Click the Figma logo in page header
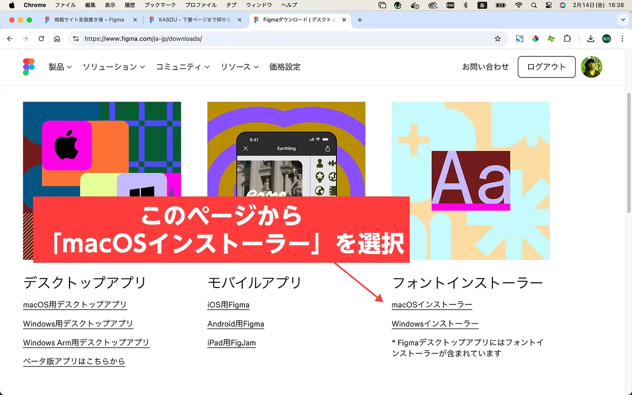632x395 pixels. click(28, 67)
